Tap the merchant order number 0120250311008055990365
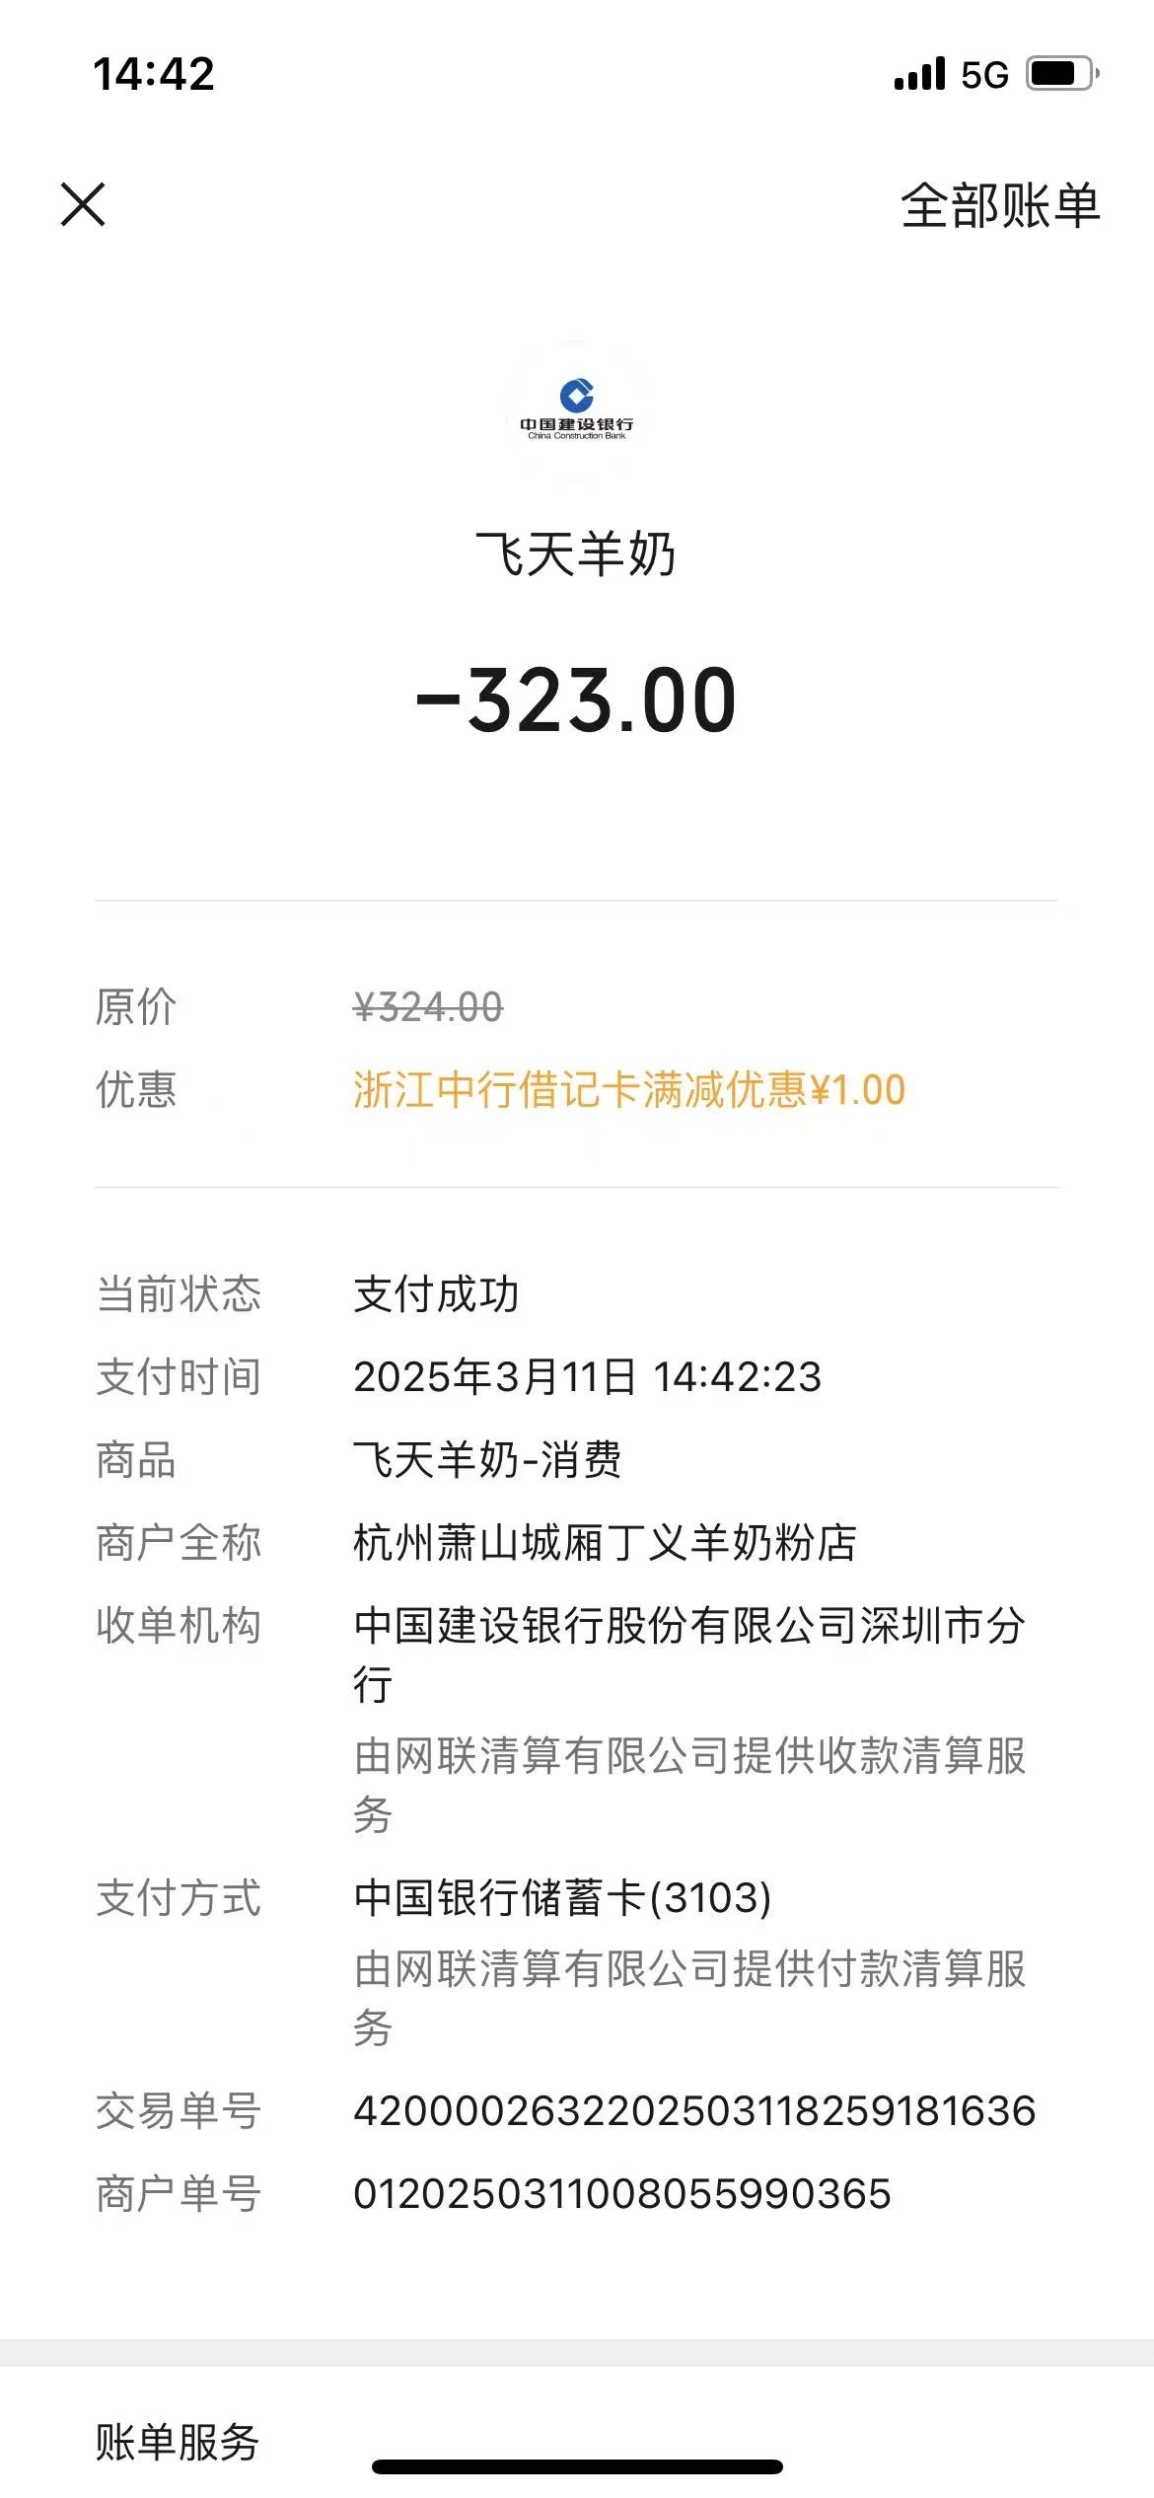The image size is (1154, 2498). pyautogui.click(x=622, y=2194)
